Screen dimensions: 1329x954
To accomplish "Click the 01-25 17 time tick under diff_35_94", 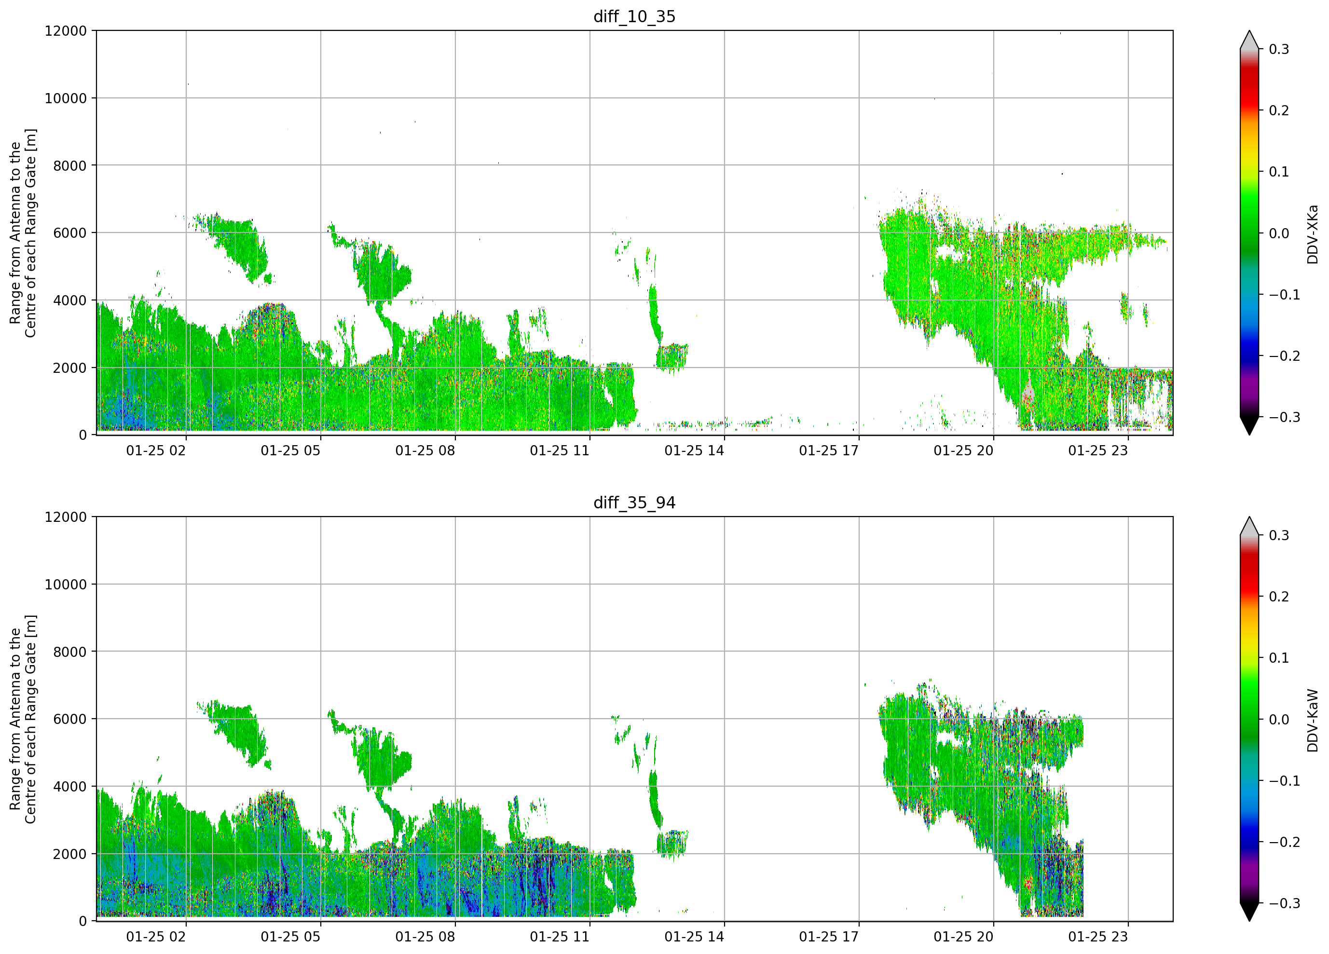I will [x=829, y=937].
